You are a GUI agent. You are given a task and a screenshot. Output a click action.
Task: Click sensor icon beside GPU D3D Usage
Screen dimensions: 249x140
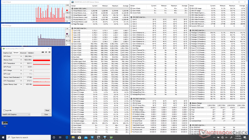[190, 8]
